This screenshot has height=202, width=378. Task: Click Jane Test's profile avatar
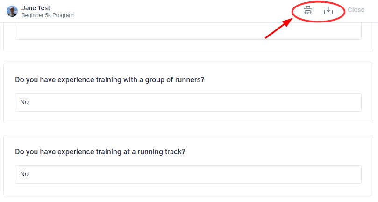coord(12,11)
